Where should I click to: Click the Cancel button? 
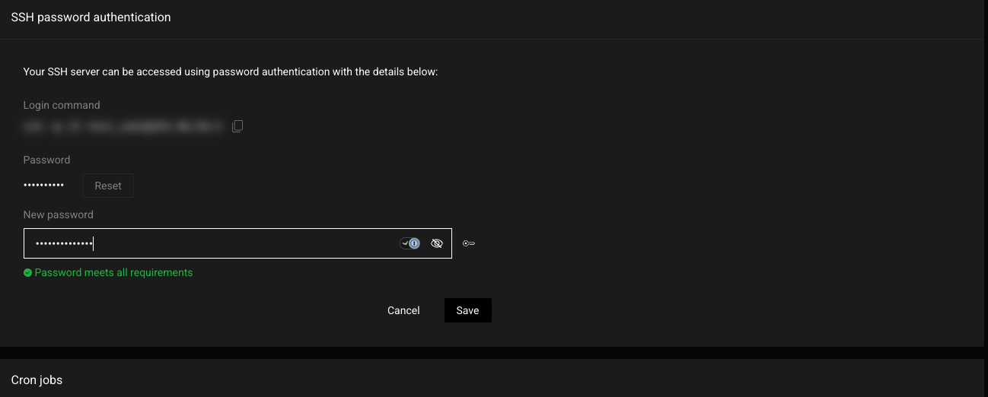point(403,310)
